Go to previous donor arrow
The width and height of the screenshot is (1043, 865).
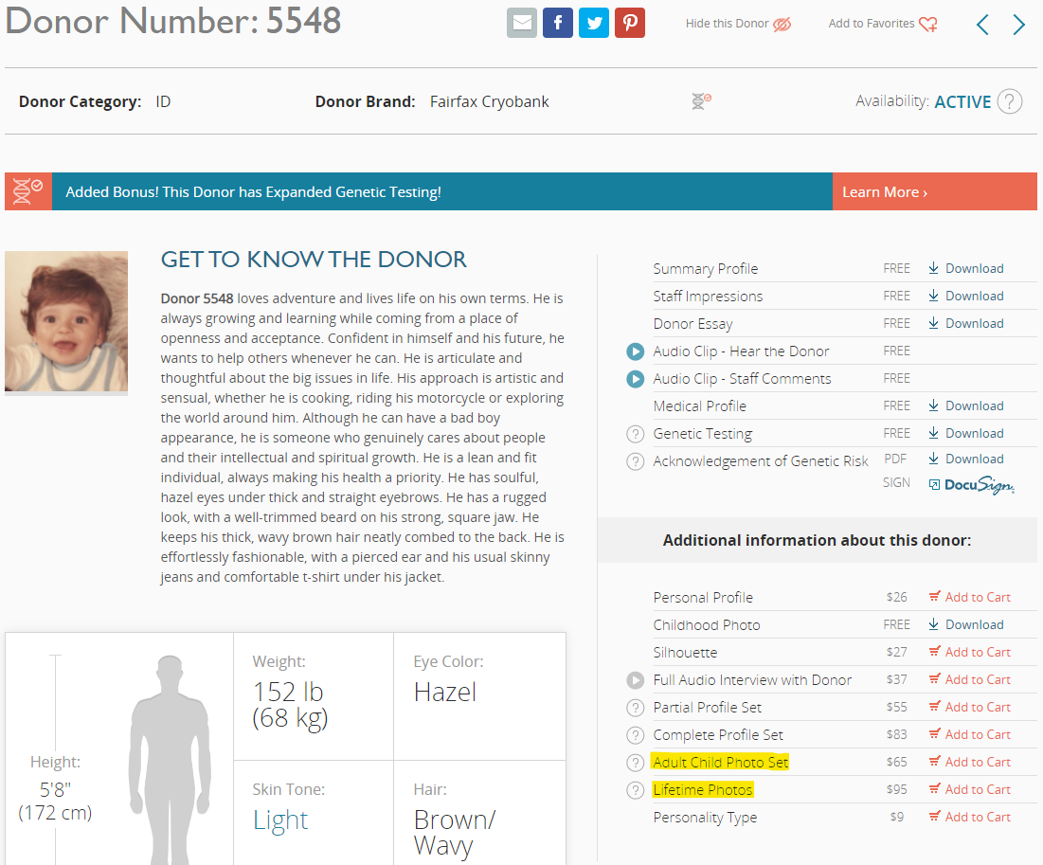click(982, 25)
